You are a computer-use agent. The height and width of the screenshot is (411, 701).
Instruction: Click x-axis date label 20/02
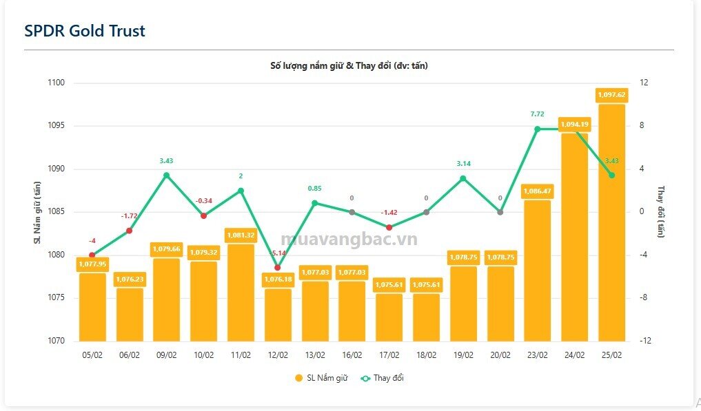tap(500, 355)
